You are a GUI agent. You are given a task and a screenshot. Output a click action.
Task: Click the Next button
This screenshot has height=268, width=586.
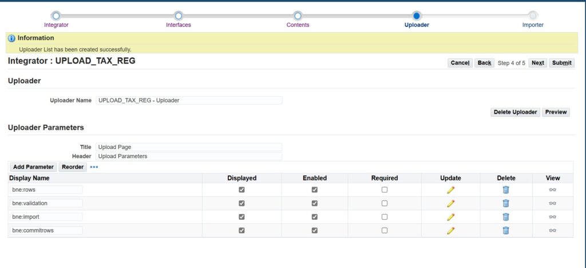tap(537, 63)
